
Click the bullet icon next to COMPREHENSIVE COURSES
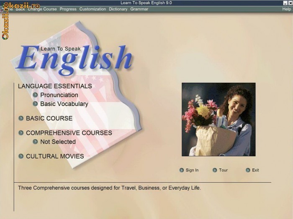coord(21,133)
